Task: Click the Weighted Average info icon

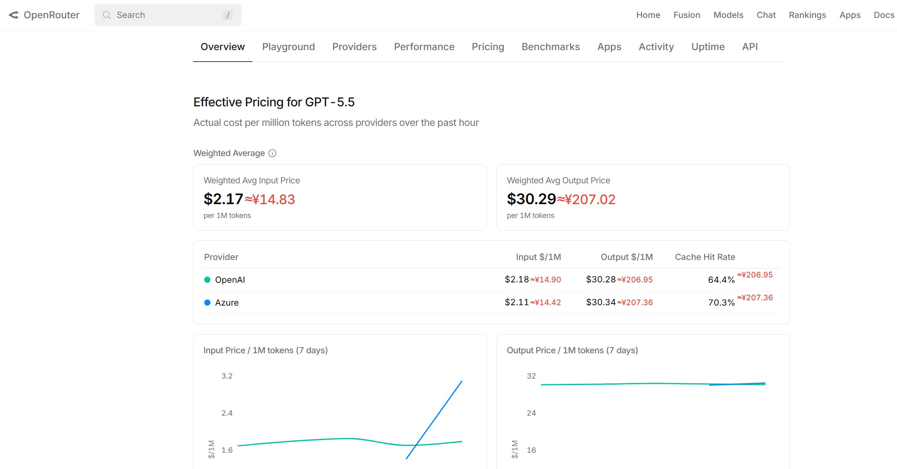Action: click(272, 153)
